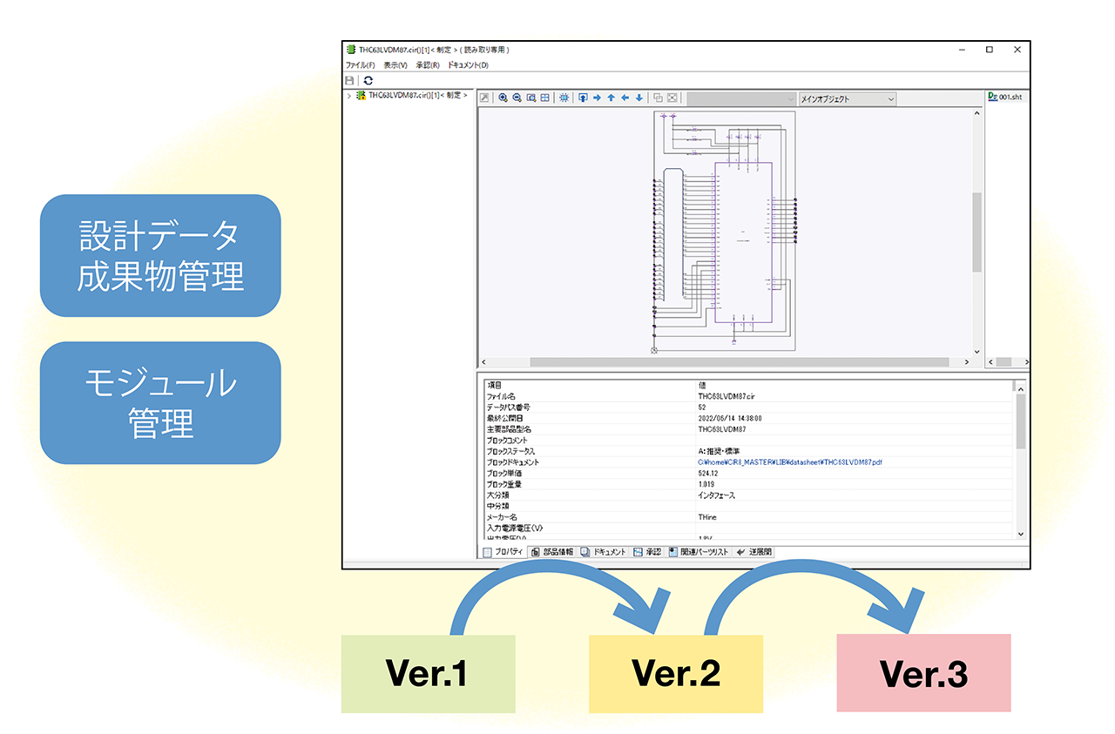Open the 表示(V) menu
The image size is (1115, 734).
point(395,65)
